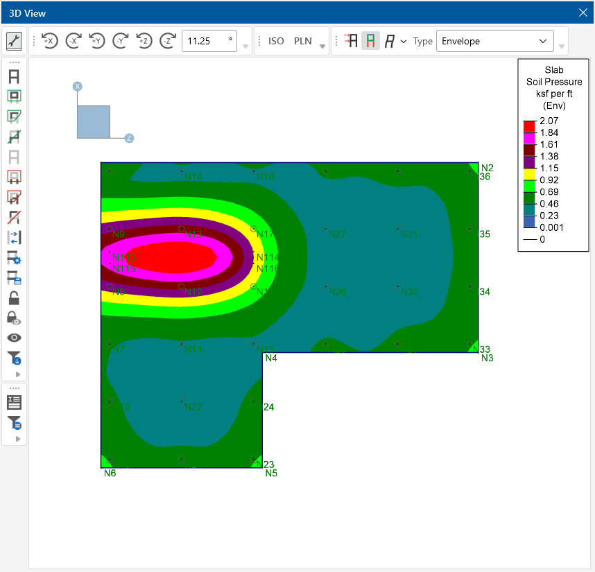The image size is (595, 572).
Task: Expand the deflected shape options chevron
Action: [x=404, y=42]
